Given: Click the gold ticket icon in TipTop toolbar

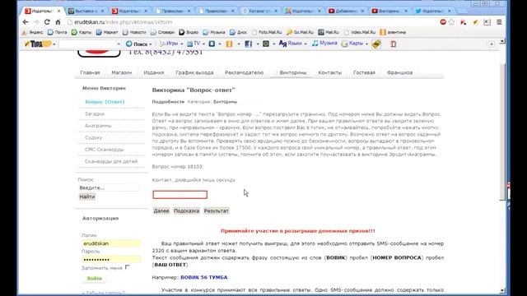Looking at the screenshot, I should coord(376,44).
